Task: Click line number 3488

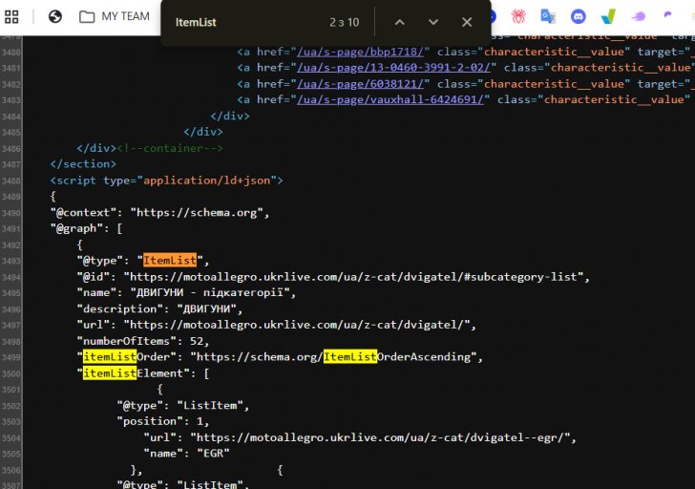Action: click(x=11, y=181)
